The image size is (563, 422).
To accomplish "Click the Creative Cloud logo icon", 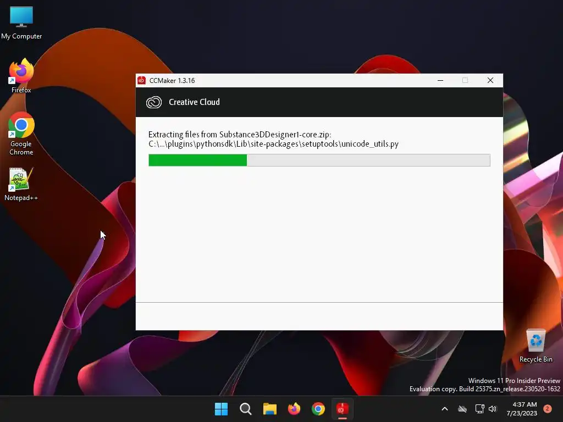I will pyautogui.click(x=154, y=102).
